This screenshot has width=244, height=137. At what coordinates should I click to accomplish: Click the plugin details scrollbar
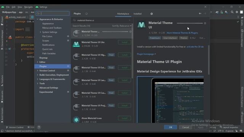point(209,60)
